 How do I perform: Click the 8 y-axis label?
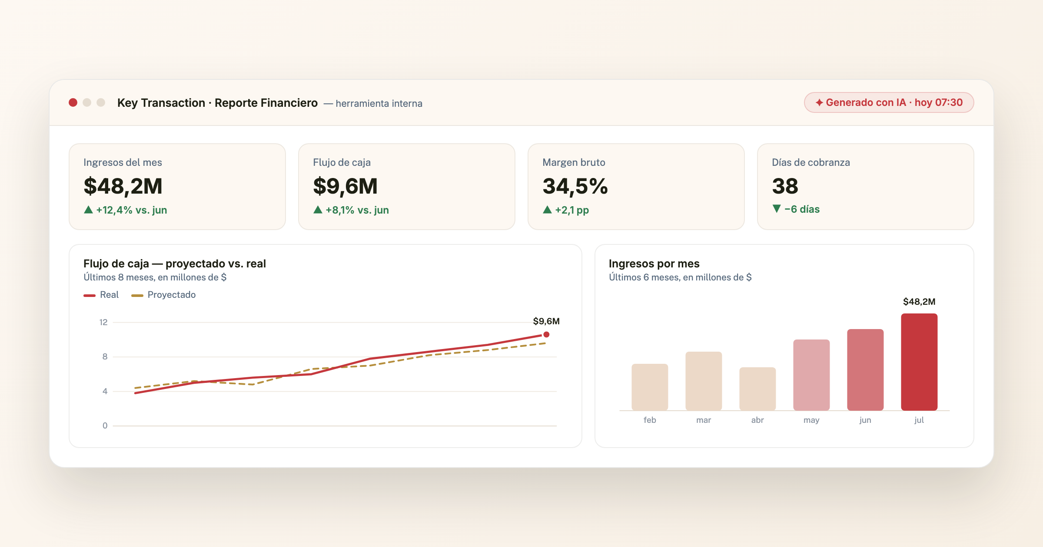click(105, 356)
